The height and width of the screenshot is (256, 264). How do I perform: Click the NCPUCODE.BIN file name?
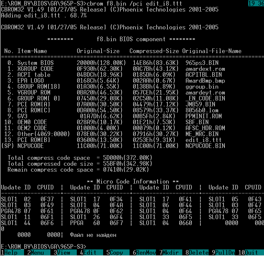205,146
